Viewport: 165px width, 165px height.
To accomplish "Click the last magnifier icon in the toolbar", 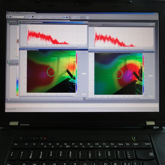I will [61, 17].
